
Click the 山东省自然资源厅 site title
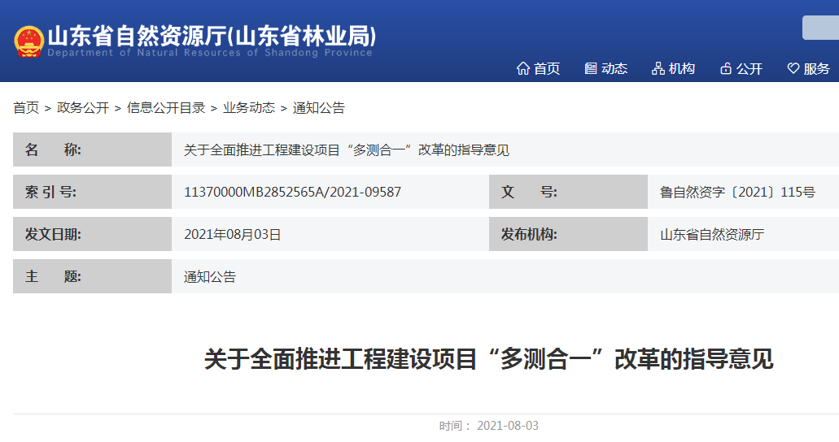(212, 36)
